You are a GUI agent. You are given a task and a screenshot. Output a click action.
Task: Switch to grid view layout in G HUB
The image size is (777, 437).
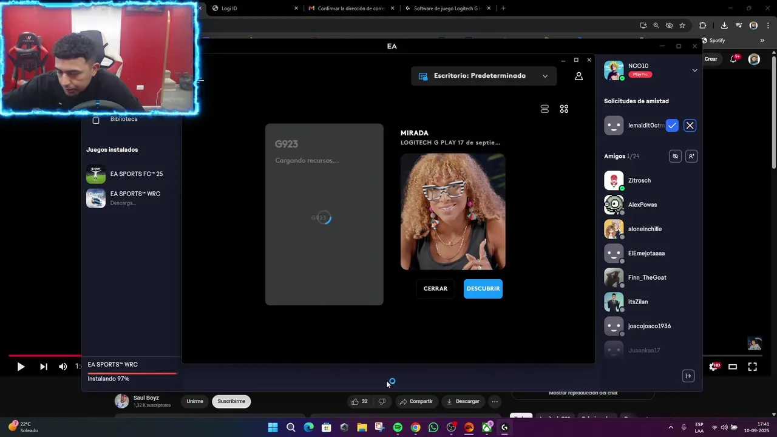[564, 109]
